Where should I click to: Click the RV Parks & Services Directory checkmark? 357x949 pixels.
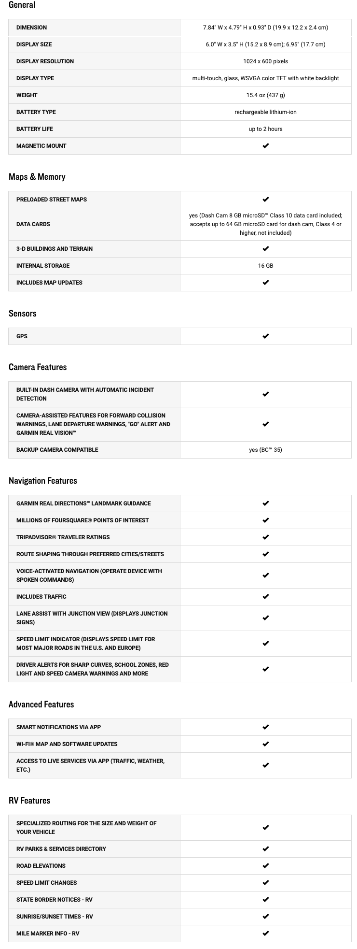pyautogui.click(x=265, y=849)
